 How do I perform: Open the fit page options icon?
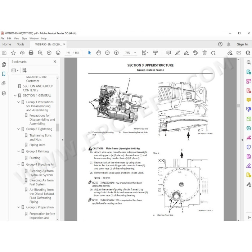145,53
